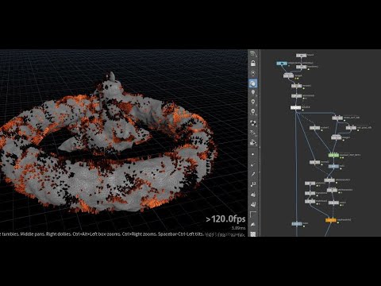Viewport: 381px width, 286px height.
Task: Click the icon below the corner bracket icon
Action: coord(253,225)
